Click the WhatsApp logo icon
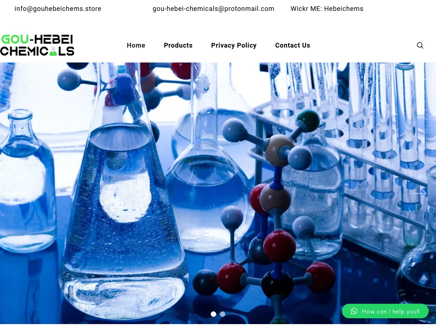This screenshot has width=436, height=327. coord(354,311)
